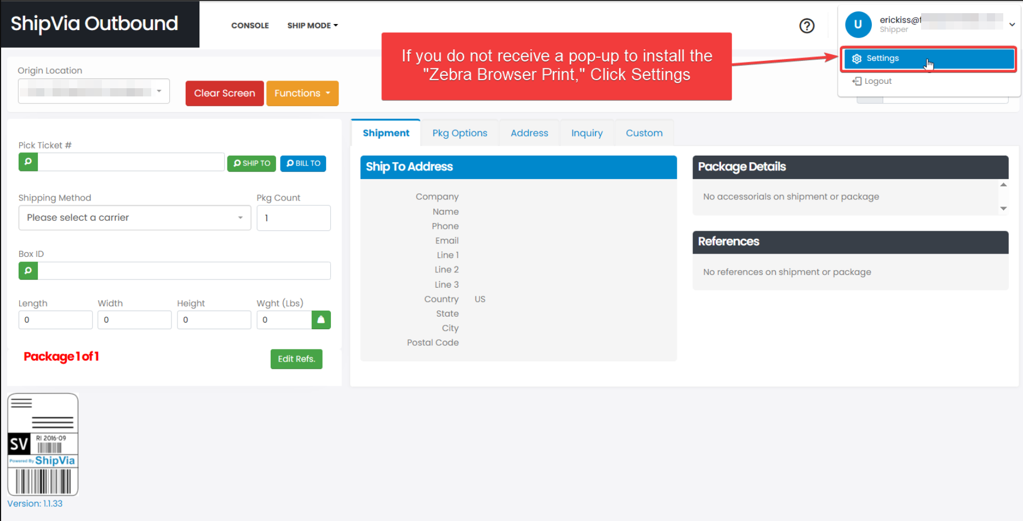Open the CONSOLE menu item
This screenshot has width=1023, height=521.
[250, 26]
